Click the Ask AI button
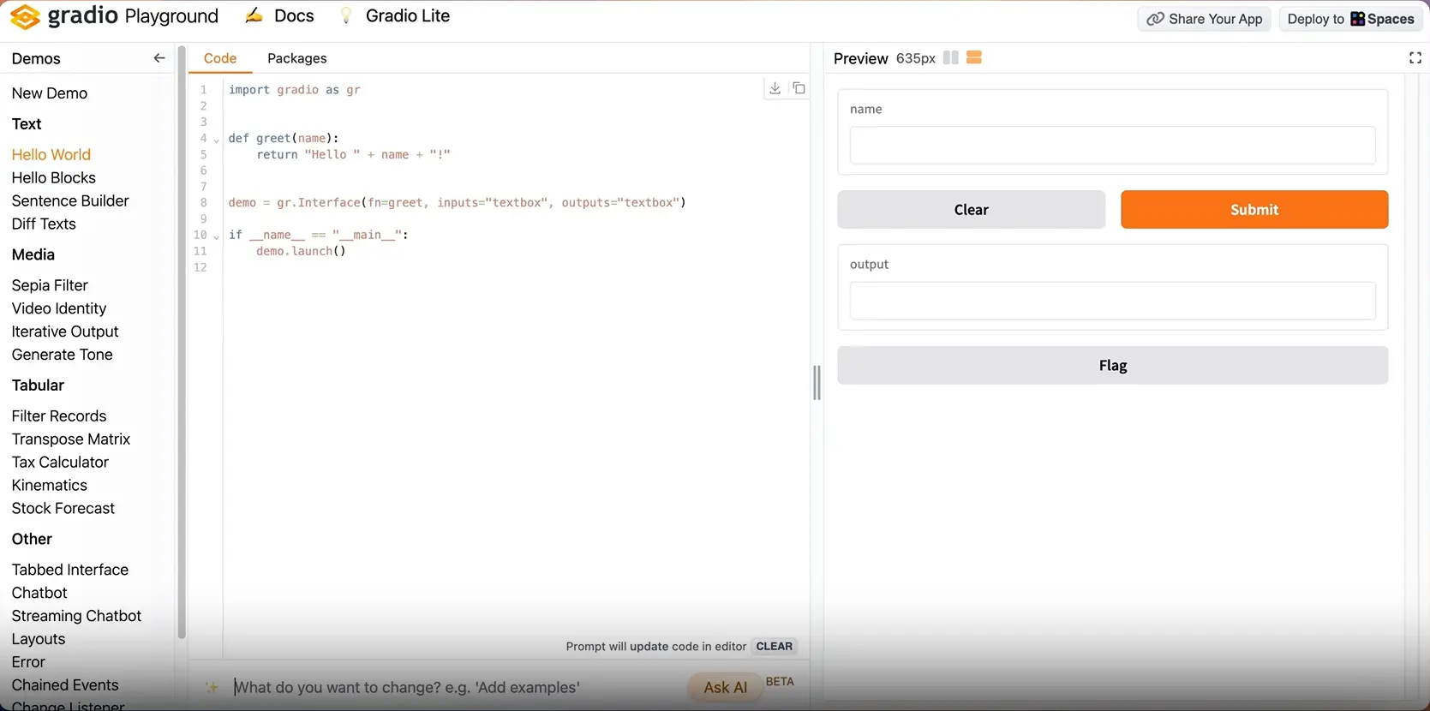Viewport: 1430px width, 711px height. pyautogui.click(x=725, y=687)
